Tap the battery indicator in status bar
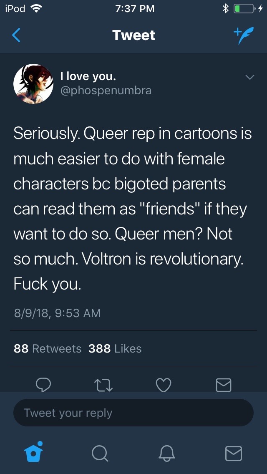267x474 pixels. (x=245, y=9)
